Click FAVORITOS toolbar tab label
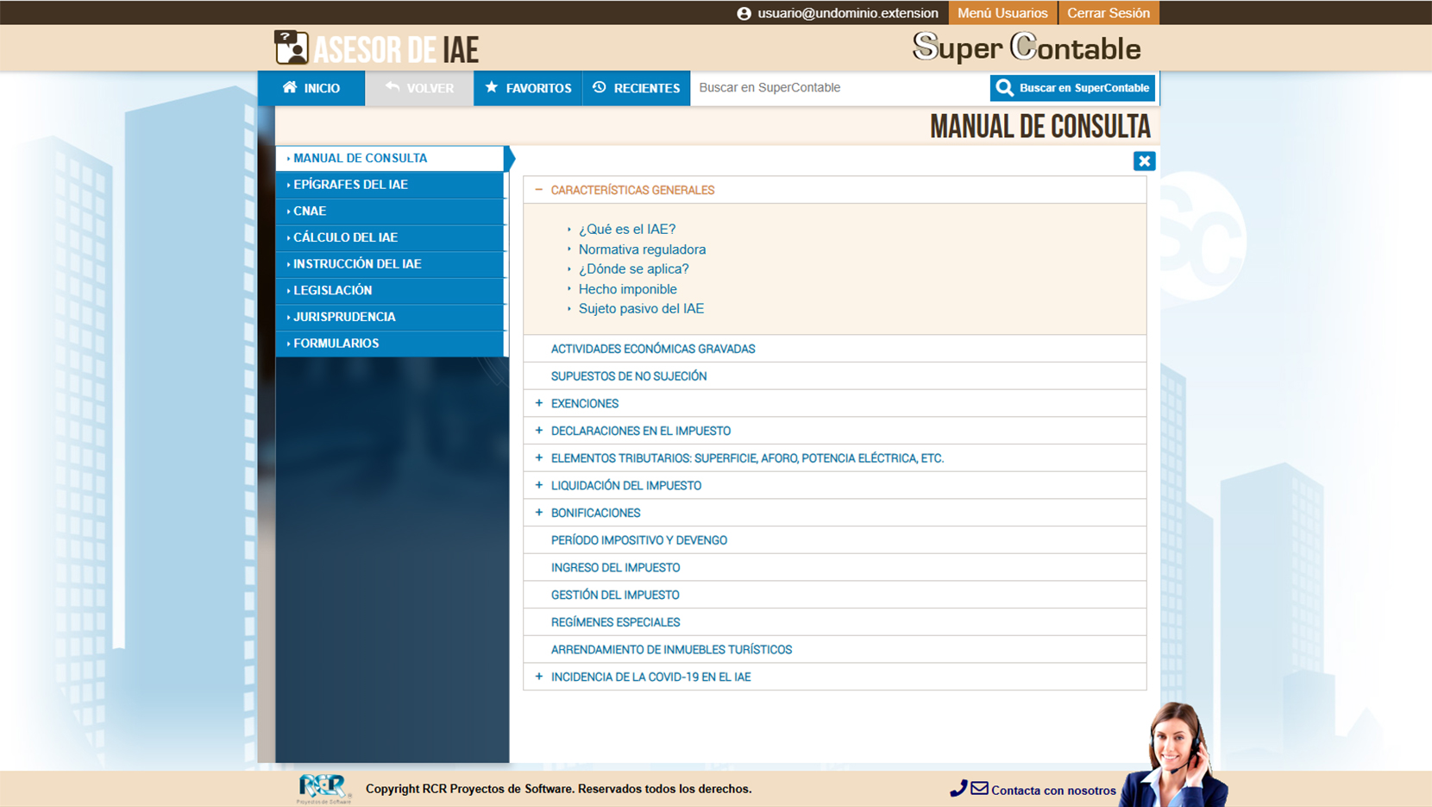Viewport: 1432px width, 807px height. click(538, 88)
